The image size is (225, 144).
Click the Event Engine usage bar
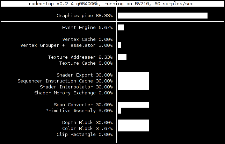(x=121, y=27)
